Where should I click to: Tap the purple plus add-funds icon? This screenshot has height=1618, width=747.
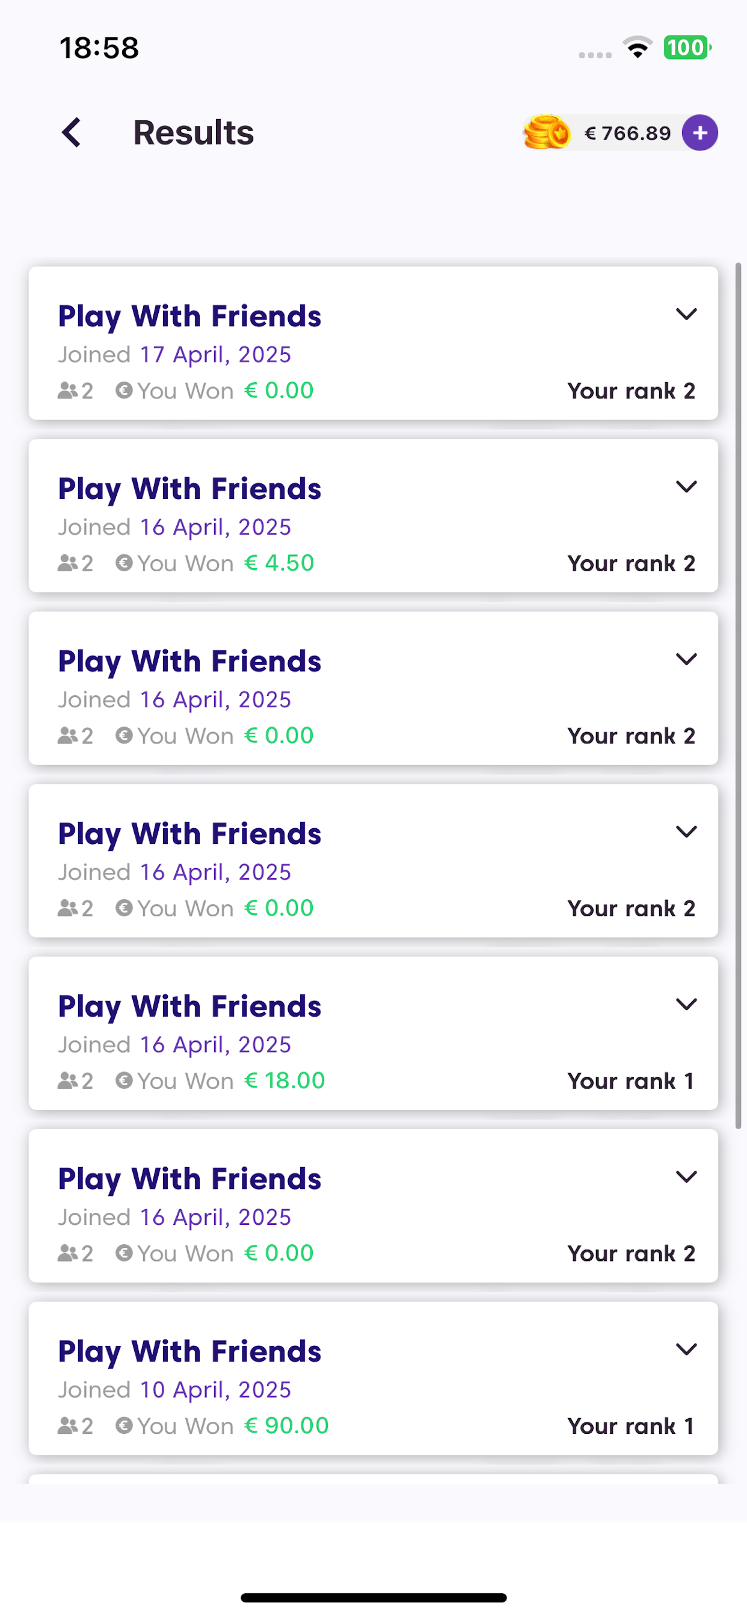coord(700,132)
